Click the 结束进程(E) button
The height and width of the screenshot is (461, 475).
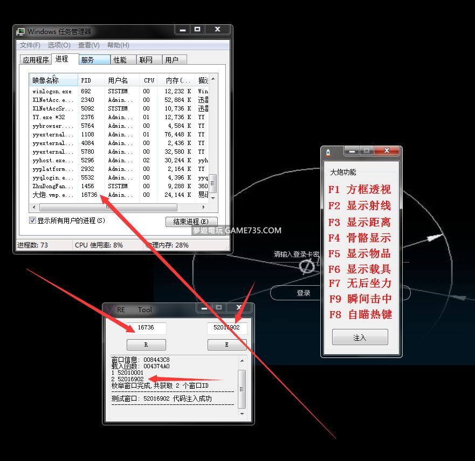[191, 222]
